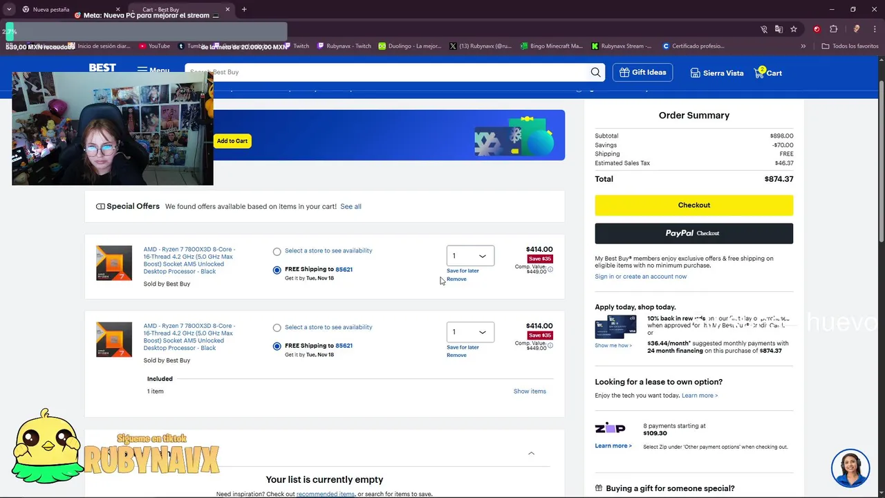Open the tab search dropdown arrow
The height and width of the screenshot is (498, 885).
click(x=8, y=9)
